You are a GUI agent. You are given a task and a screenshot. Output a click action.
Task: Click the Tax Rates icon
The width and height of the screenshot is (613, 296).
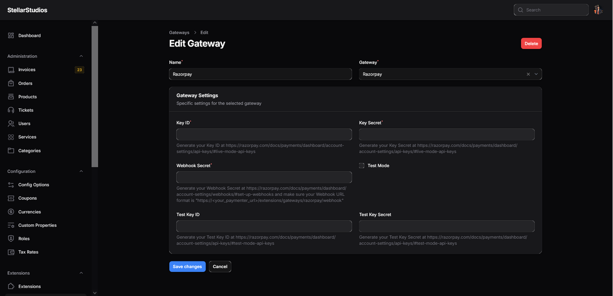(11, 252)
